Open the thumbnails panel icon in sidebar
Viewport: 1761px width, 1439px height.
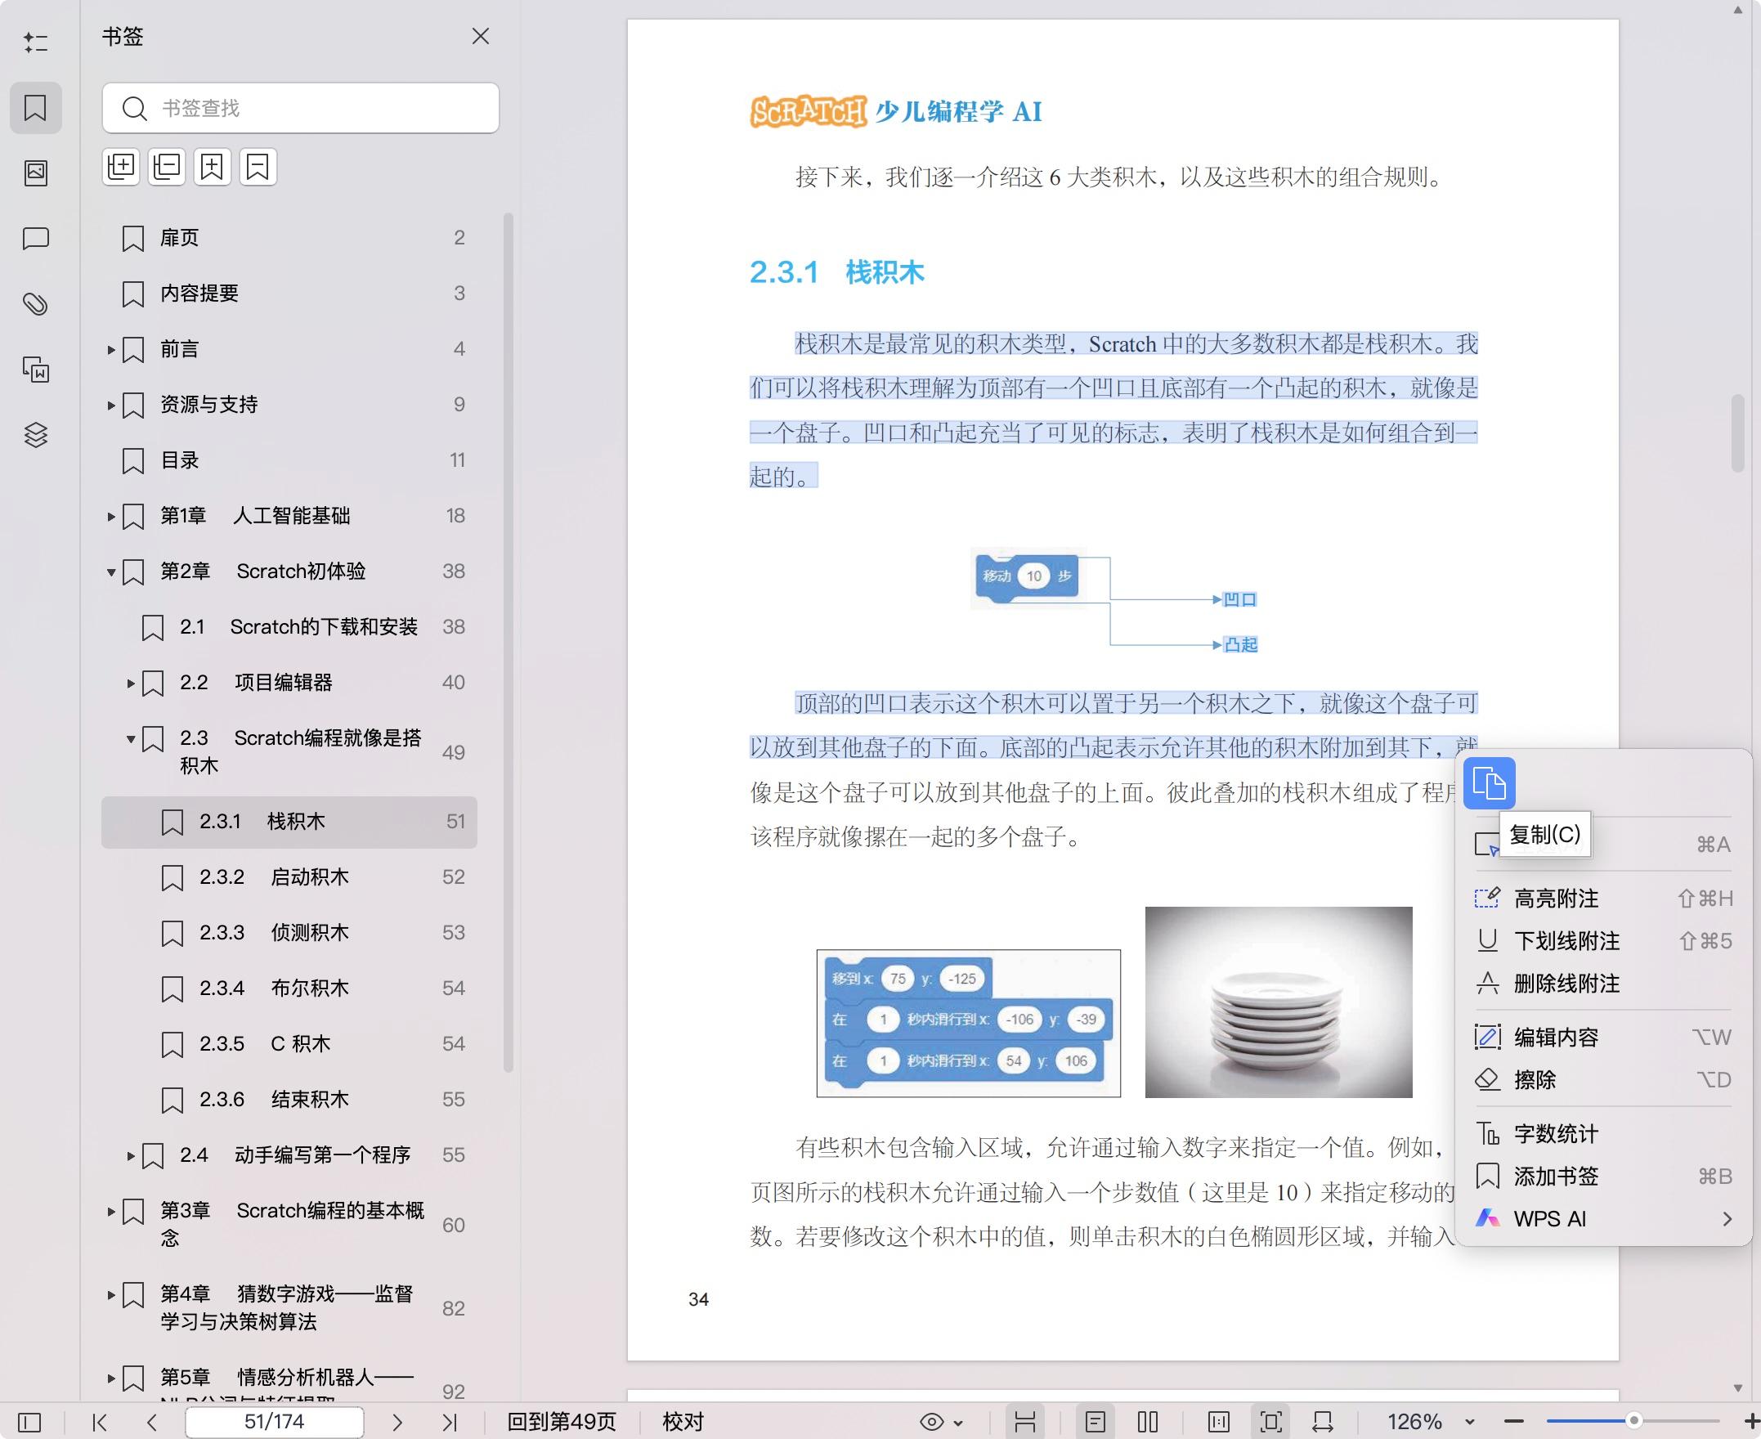36,173
